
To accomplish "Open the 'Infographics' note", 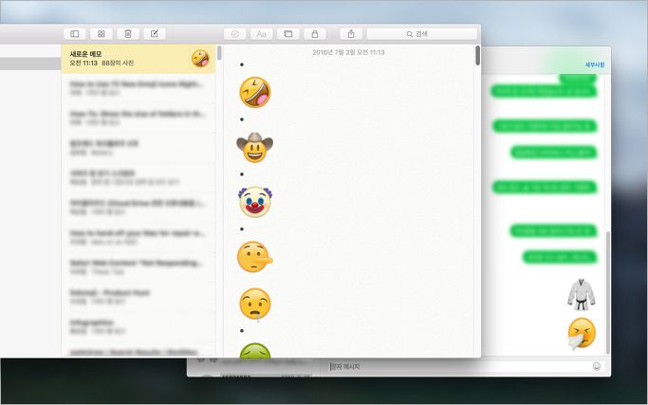I will tap(139, 326).
